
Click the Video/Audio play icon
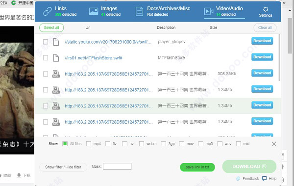209,11
